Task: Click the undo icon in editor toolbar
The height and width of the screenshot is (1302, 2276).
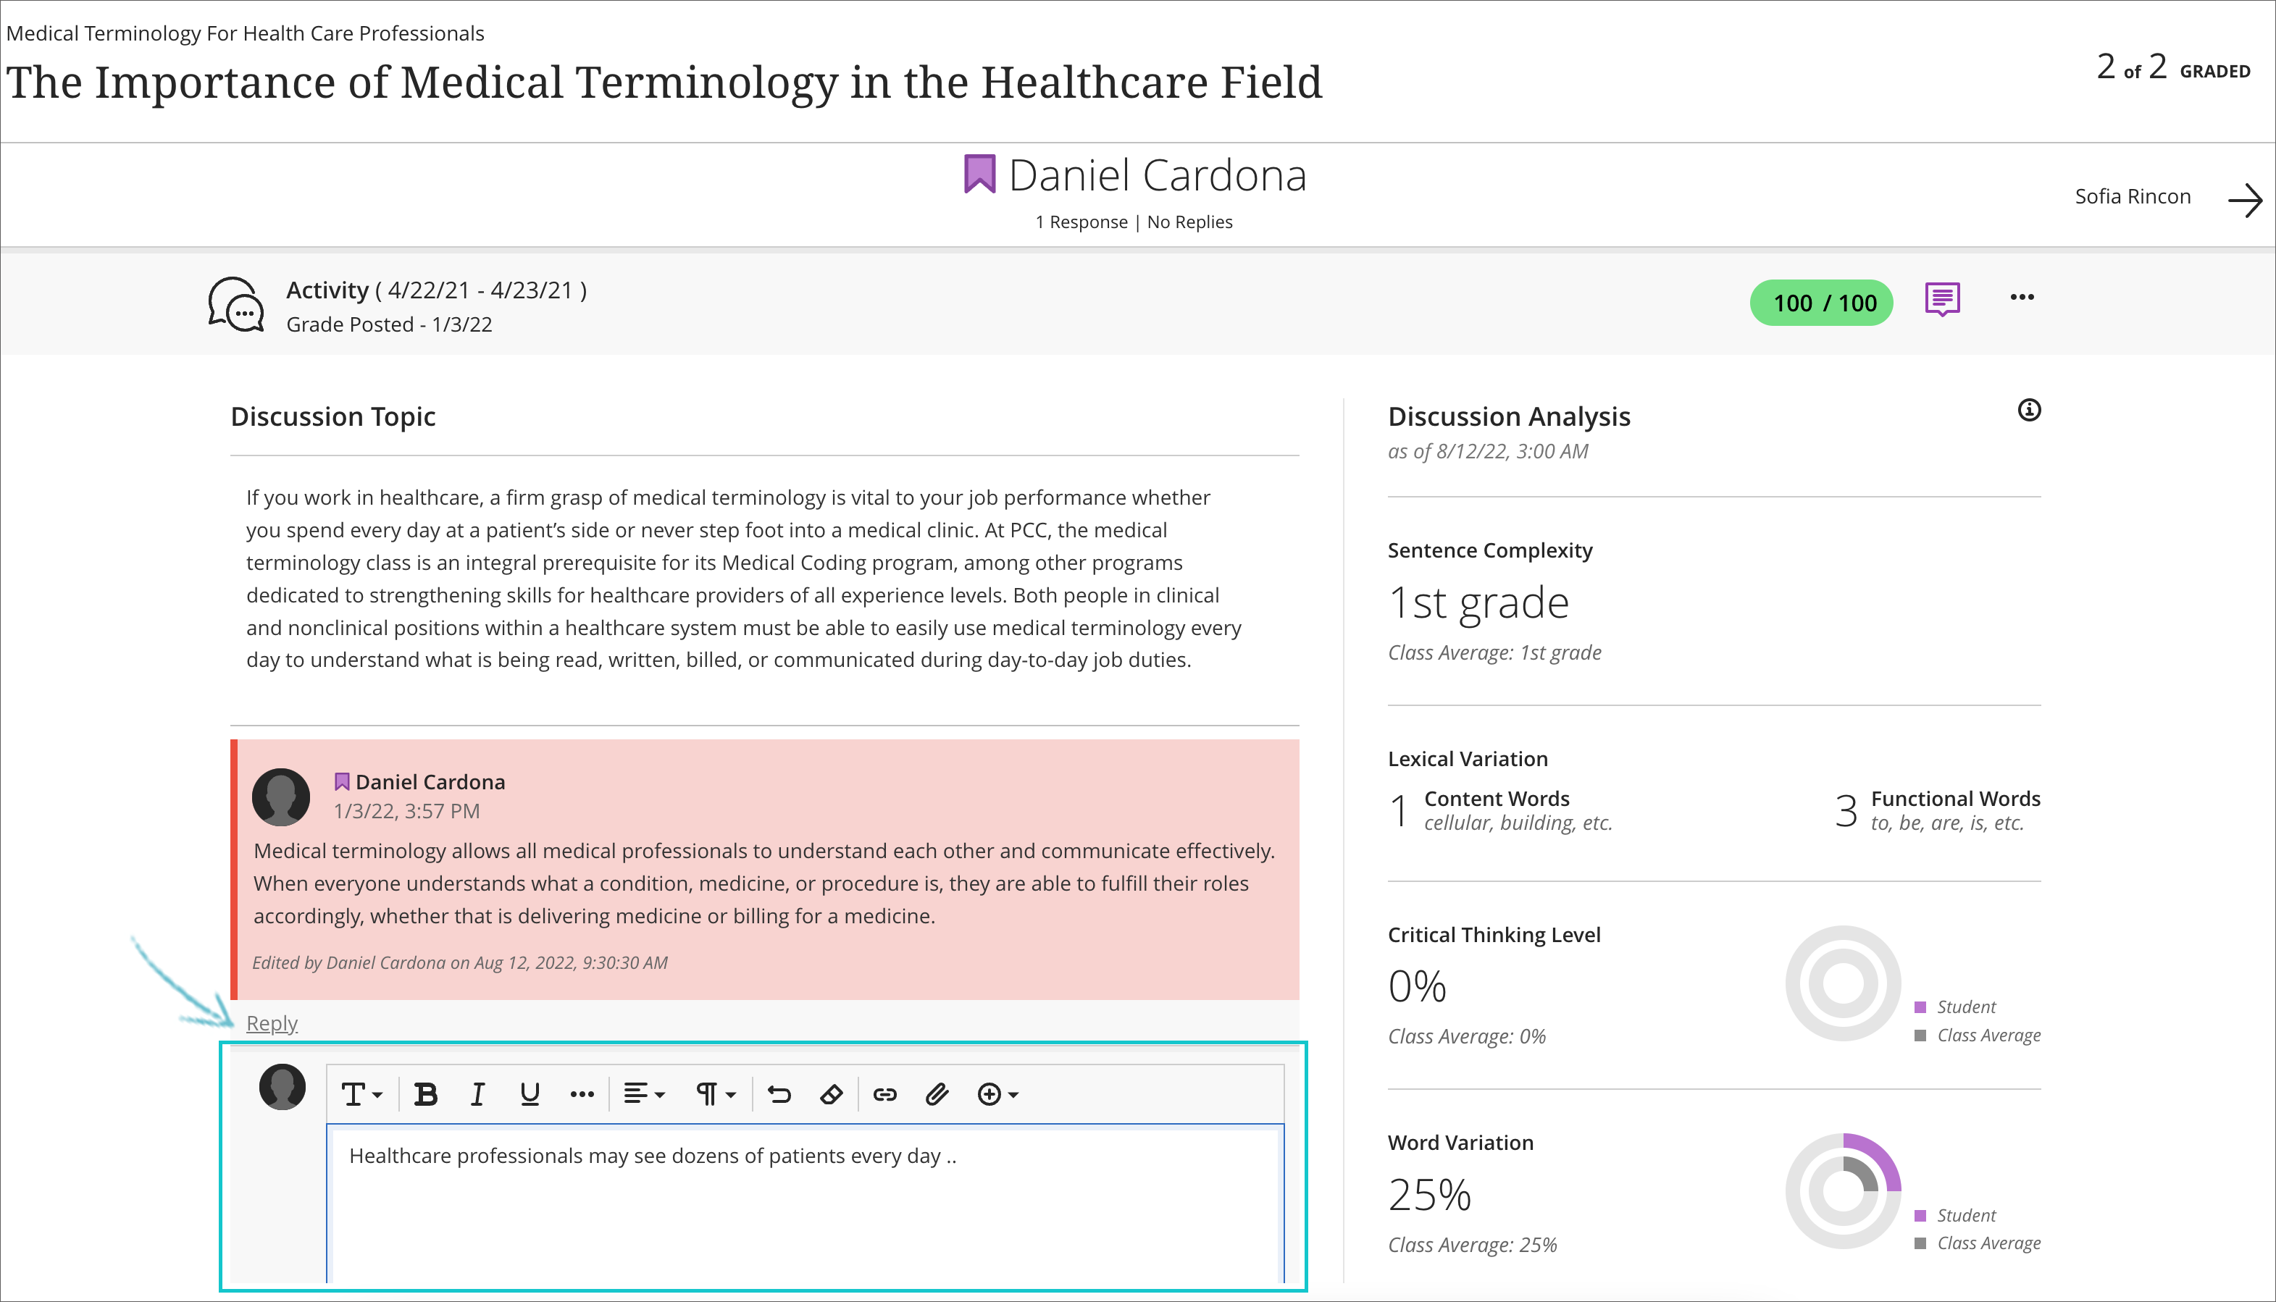Action: 779,1093
